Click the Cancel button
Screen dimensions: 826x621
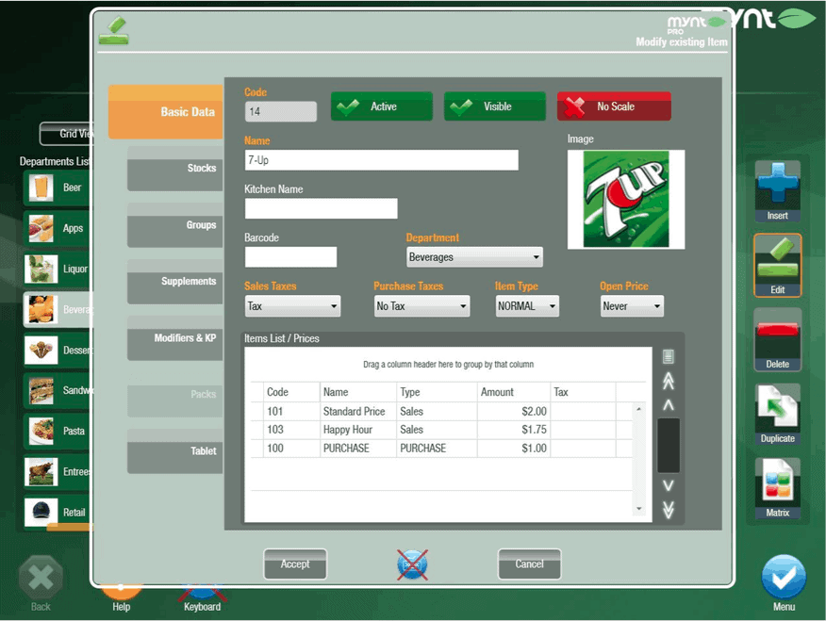click(x=529, y=564)
